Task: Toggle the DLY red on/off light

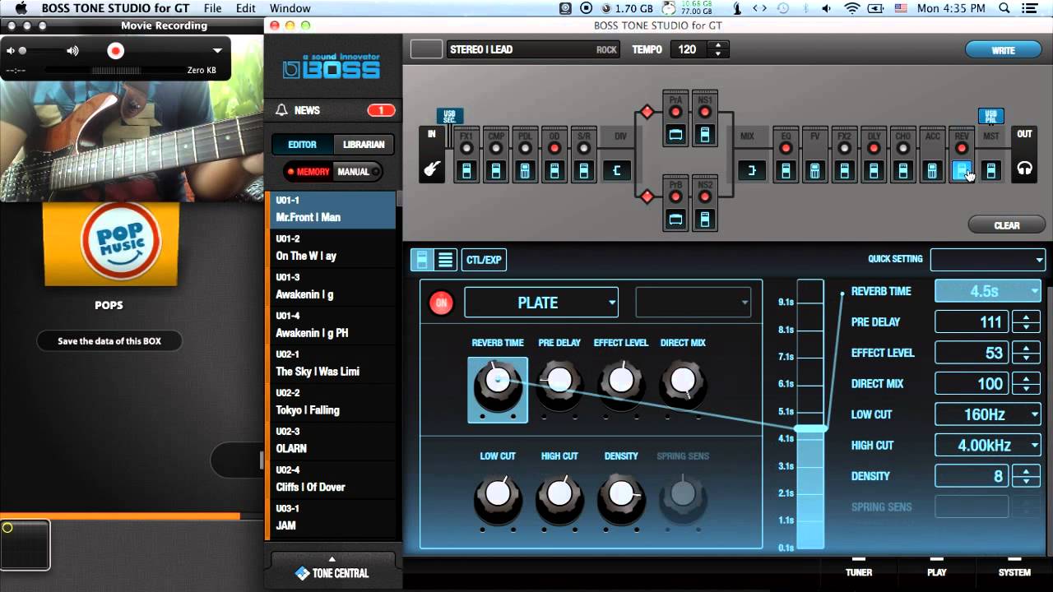Action: [874, 148]
